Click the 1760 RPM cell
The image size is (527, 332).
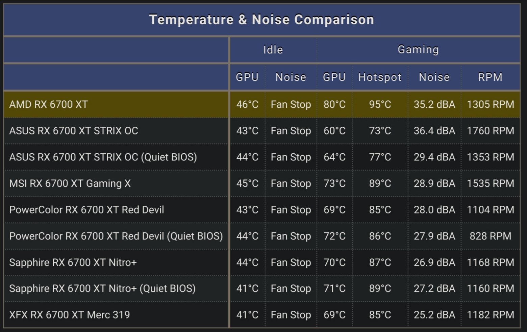[x=490, y=131]
